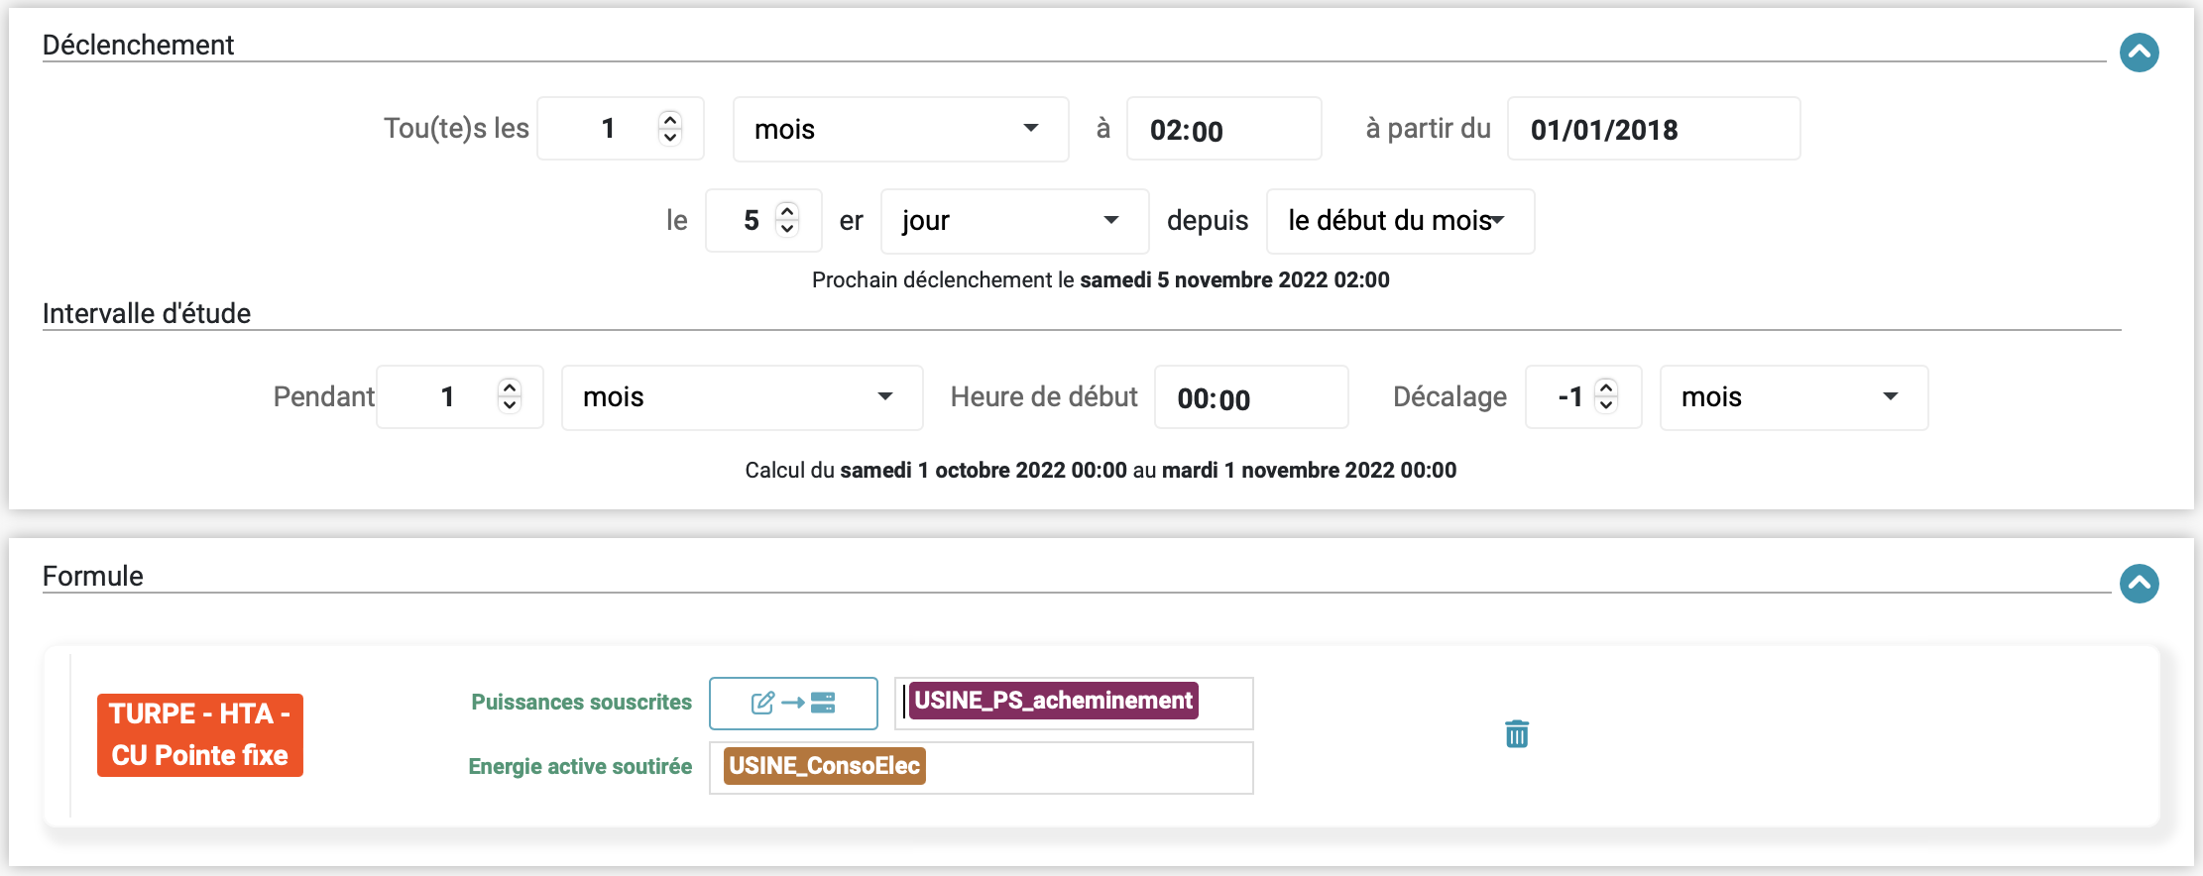The width and height of the screenshot is (2203, 876).
Task: Increase the Pendant duration value
Action: [510, 387]
